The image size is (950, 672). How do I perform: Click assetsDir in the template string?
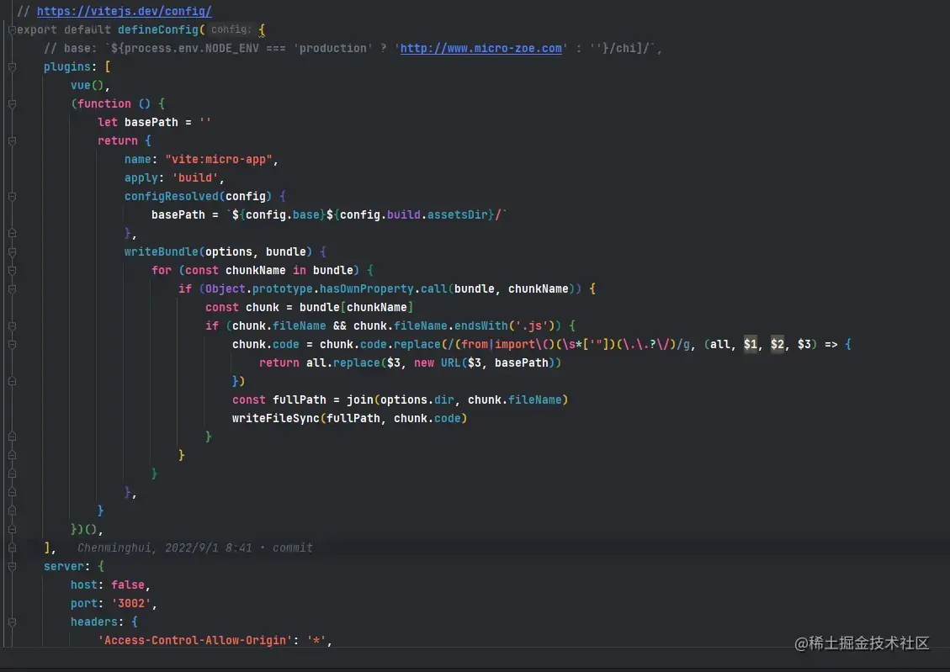[458, 215]
